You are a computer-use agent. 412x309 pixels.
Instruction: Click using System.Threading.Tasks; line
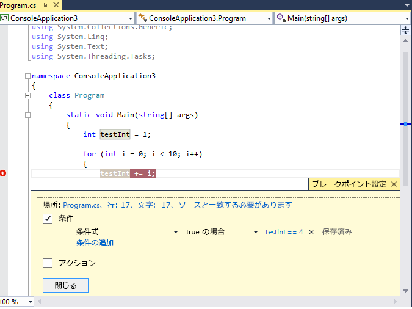(93, 56)
